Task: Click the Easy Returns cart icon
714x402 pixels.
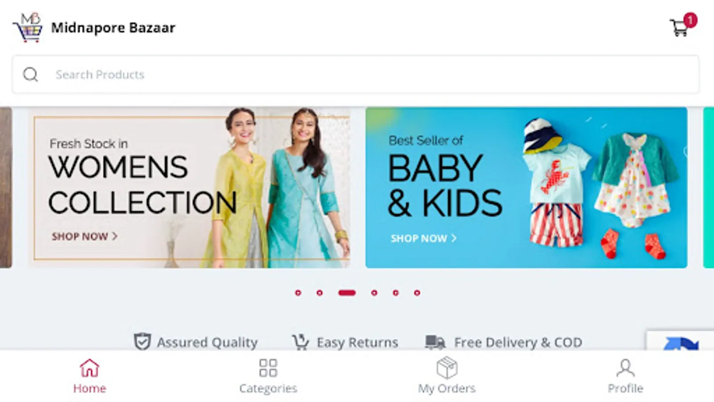Action: point(300,342)
